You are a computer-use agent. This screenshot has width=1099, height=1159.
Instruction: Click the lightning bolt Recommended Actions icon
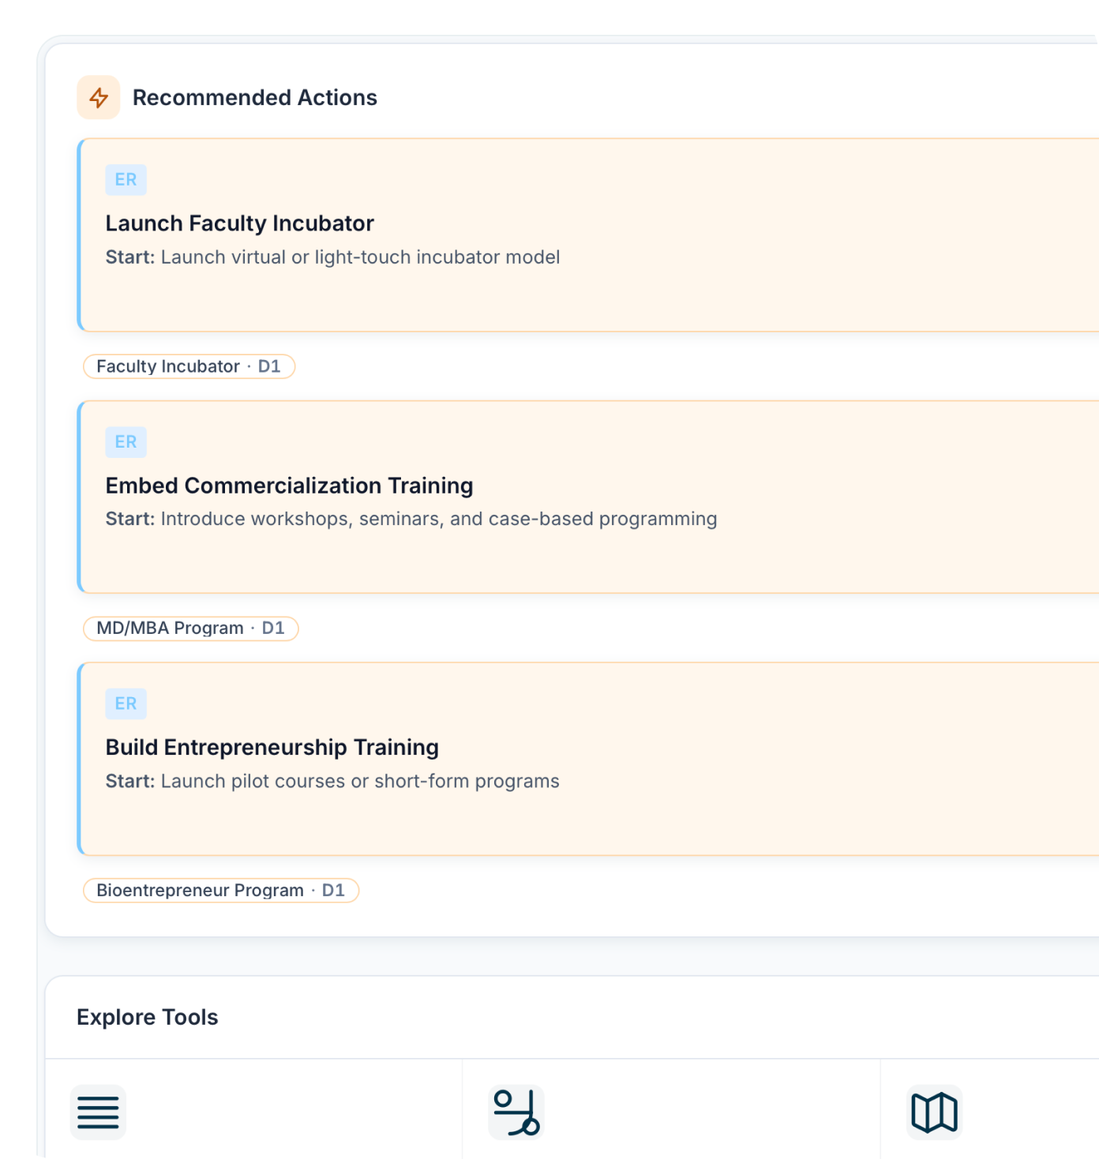click(99, 98)
